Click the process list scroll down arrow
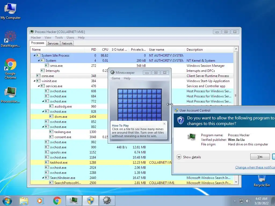This screenshot has width=275, height=206. pos(236,182)
